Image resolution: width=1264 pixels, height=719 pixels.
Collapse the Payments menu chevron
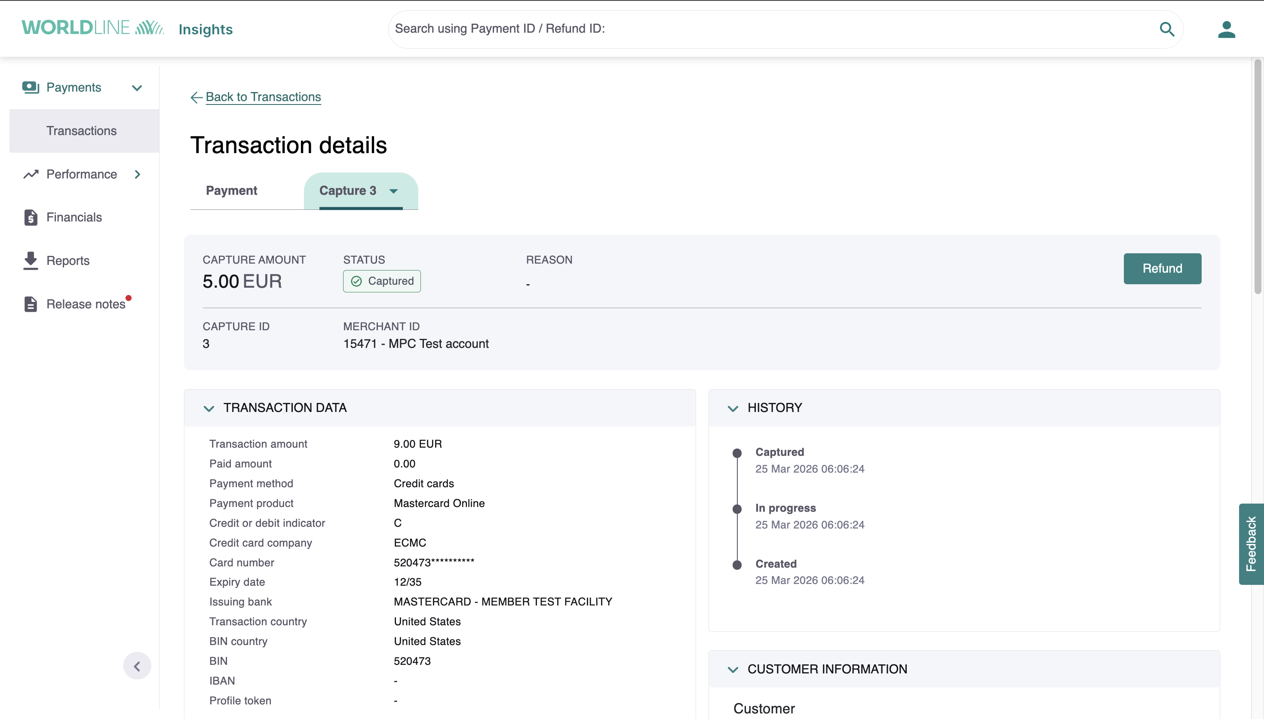click(137, 88)
